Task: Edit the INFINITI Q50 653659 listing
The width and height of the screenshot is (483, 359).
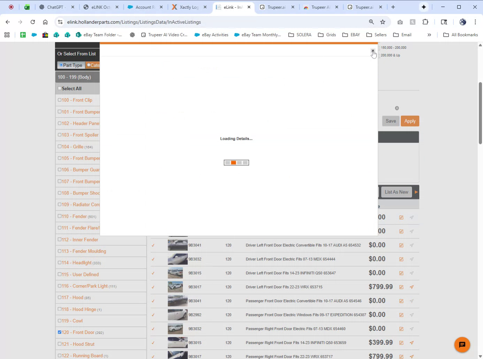Action: (x=401, y=343)
